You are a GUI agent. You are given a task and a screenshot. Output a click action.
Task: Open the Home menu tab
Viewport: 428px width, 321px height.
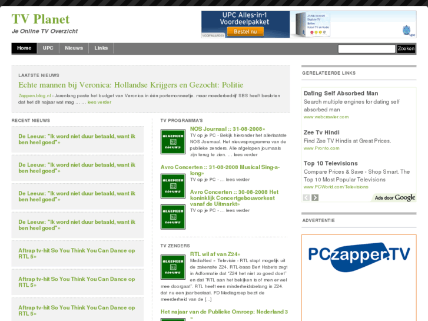[24, 48]
